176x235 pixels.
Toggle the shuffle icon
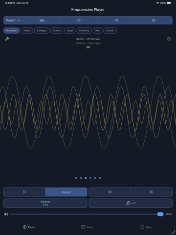coord(116,21)
